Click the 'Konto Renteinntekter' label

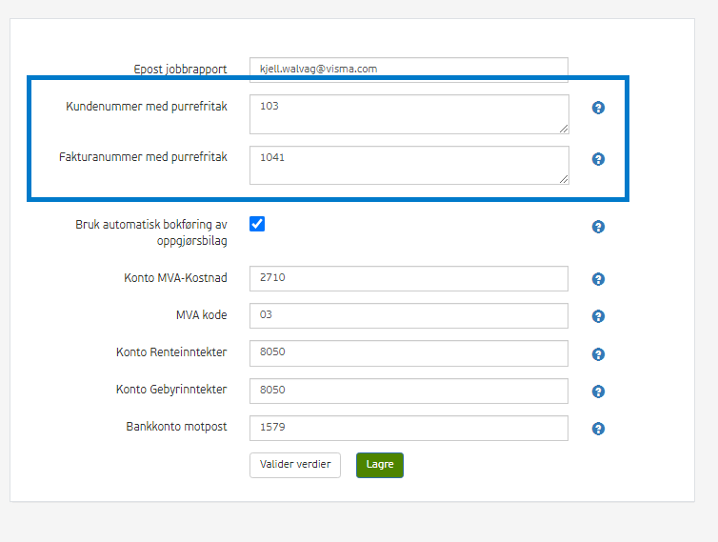pos(171,351)
